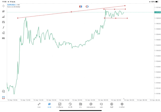Open the การซื้อขาย trade tab
Viewport: 161px width, 112px height.
(60, 105)
